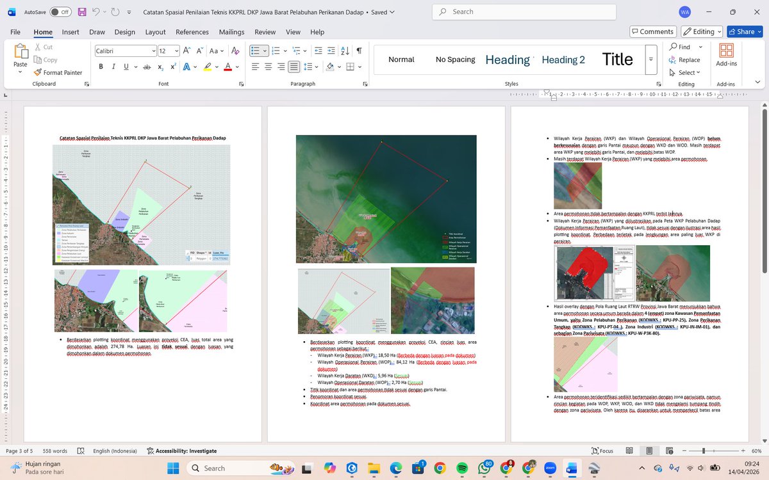Image resolution: width=769 pixels, height=480 pixels.
Task: Open Add-ins
Action: tap(726, 54)
